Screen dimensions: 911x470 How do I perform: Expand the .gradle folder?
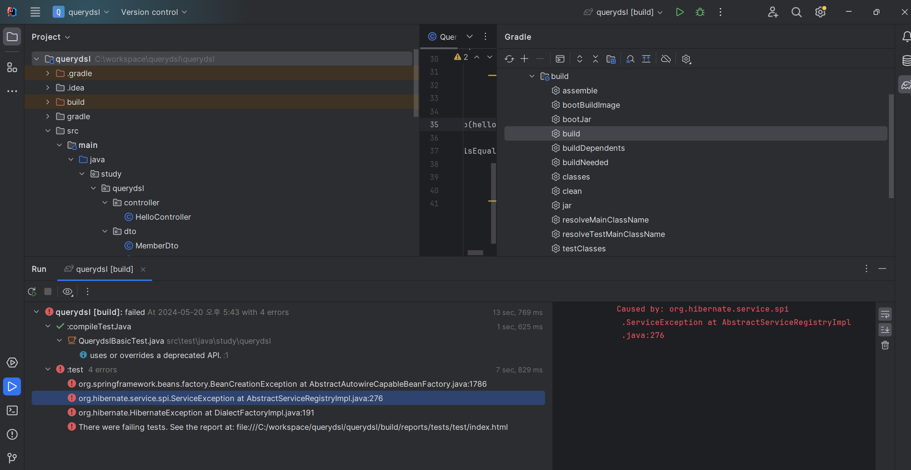tap(47, 73)
